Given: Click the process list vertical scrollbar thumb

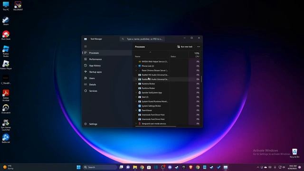Looking at the screenshot, I should pos(201,79).
